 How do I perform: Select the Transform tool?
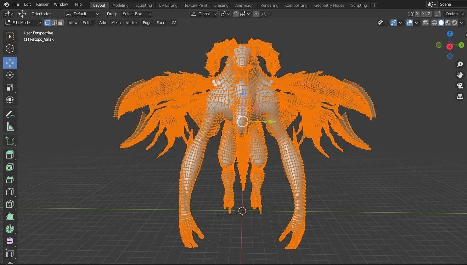(10, 100)
